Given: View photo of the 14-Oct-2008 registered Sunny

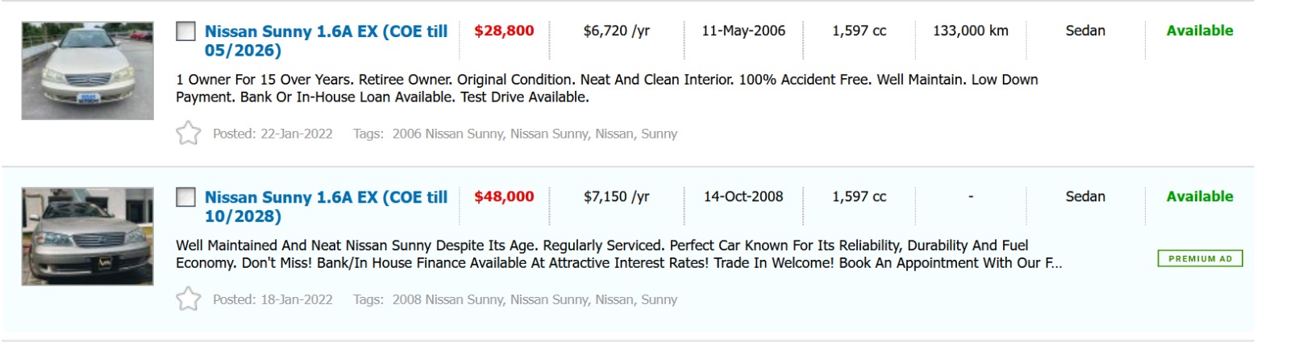Looking at the screenshot, I should pyautogui.click(x=87, y=237).
